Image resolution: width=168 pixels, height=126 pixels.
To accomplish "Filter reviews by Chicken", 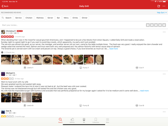I will point(29,18).
